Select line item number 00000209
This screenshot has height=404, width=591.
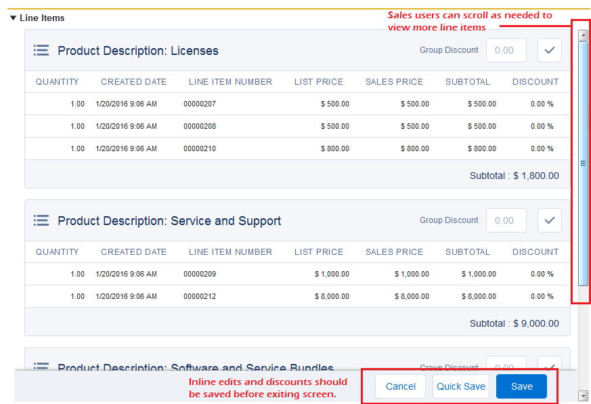200,274
